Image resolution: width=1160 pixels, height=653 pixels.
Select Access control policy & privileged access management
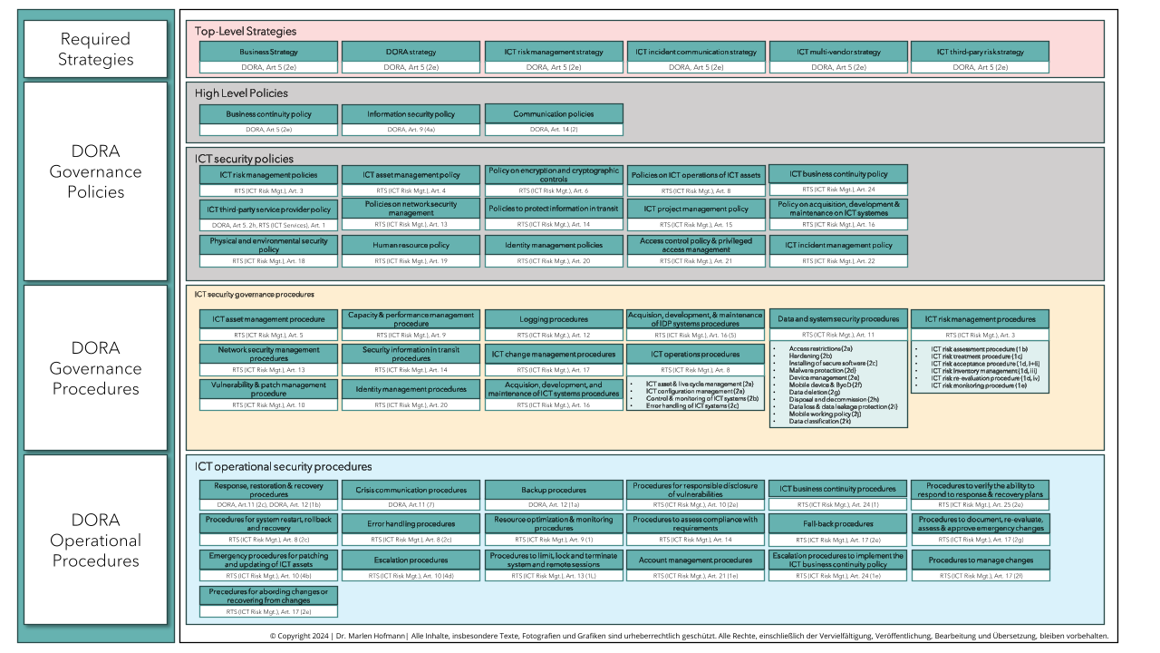[696, 245]
